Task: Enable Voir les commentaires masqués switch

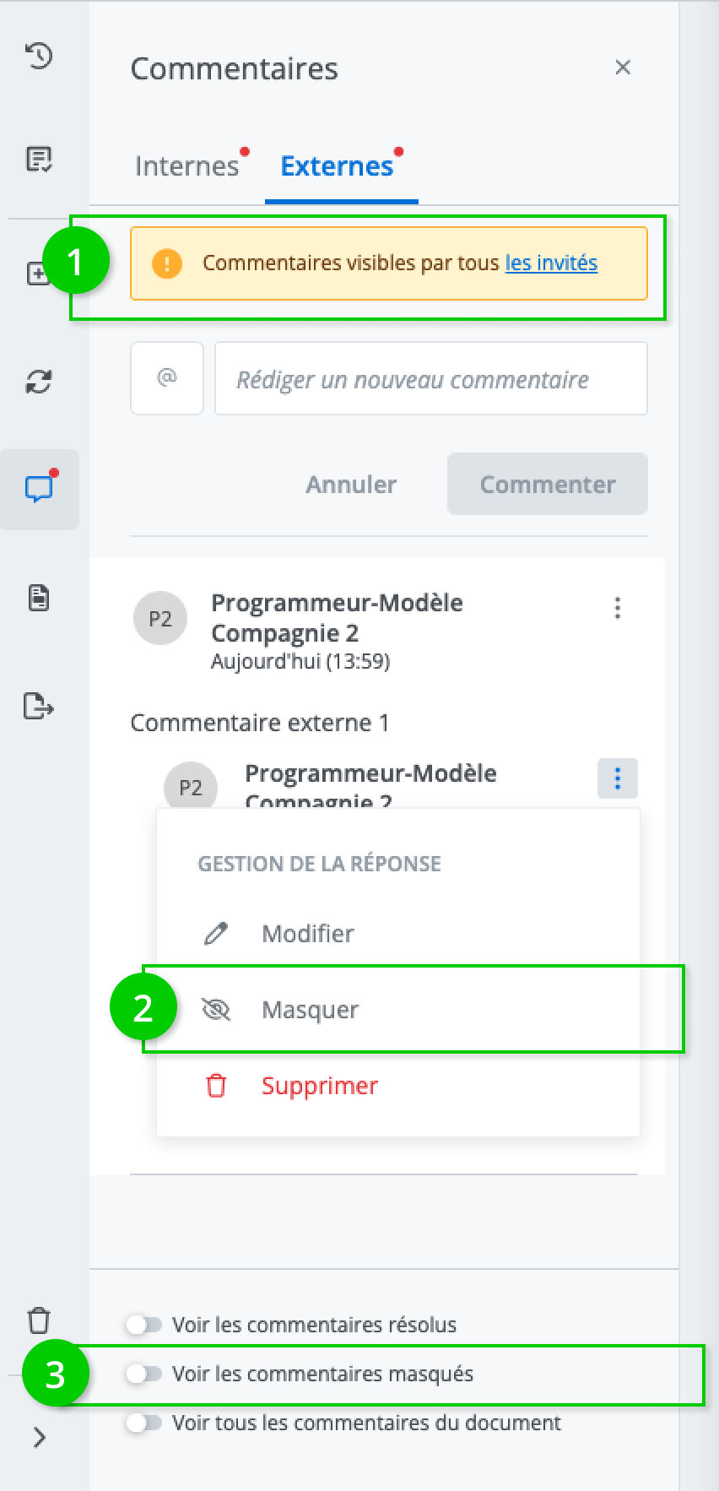Action: point(144,1374)
